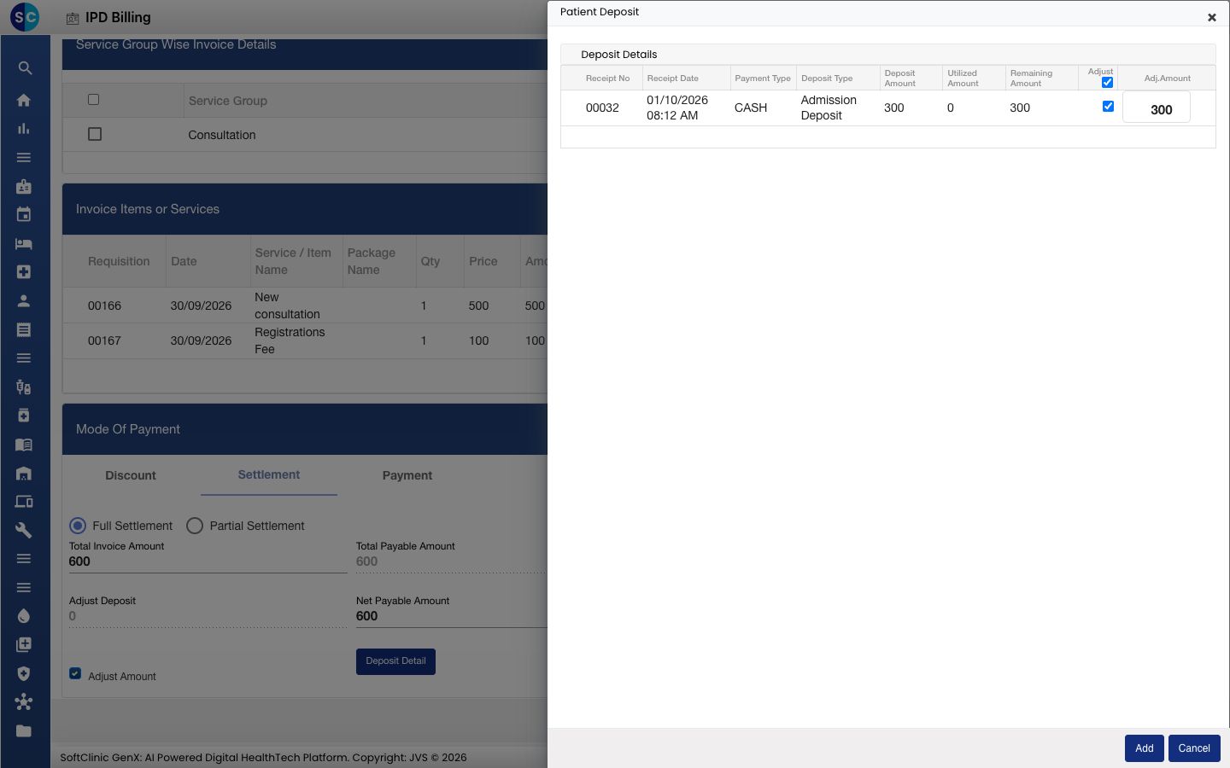The image size is (1230, 768).
Task: Uncheck Adjust checkbox for receipt 00032
Action: 1108,107
